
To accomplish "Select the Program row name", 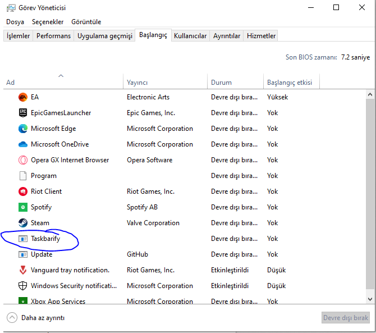I will tap(44, 176).
